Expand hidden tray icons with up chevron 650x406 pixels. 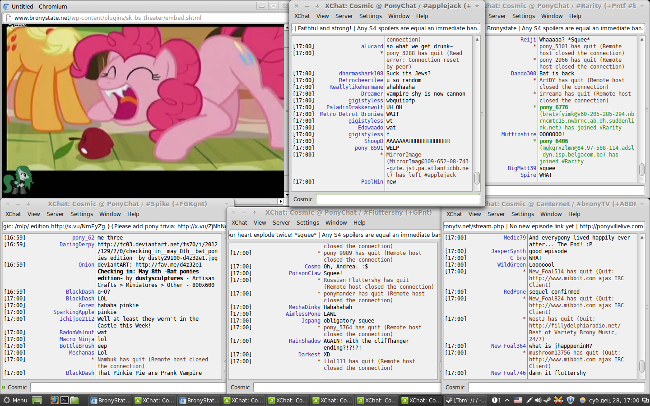507,400
